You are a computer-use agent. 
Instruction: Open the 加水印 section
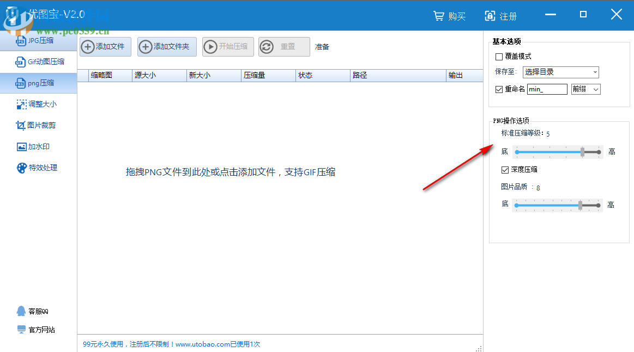(38, 146)
